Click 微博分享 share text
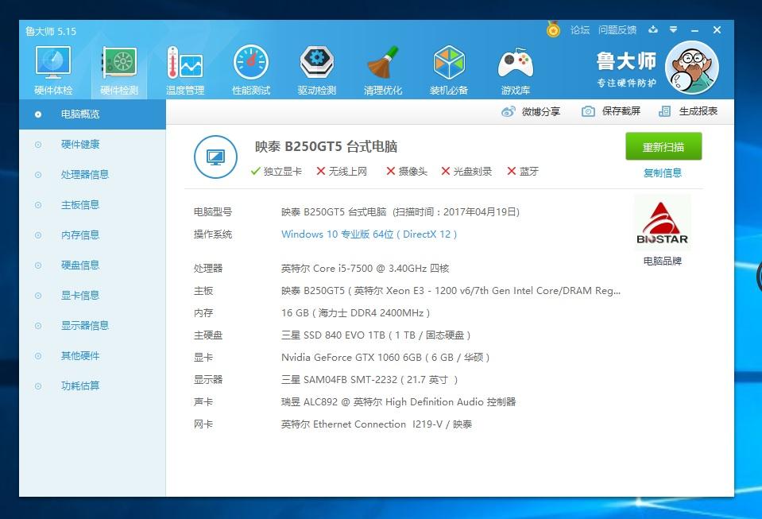The width and height of the screenshot is (762, 519). click(x=541, y=112)
